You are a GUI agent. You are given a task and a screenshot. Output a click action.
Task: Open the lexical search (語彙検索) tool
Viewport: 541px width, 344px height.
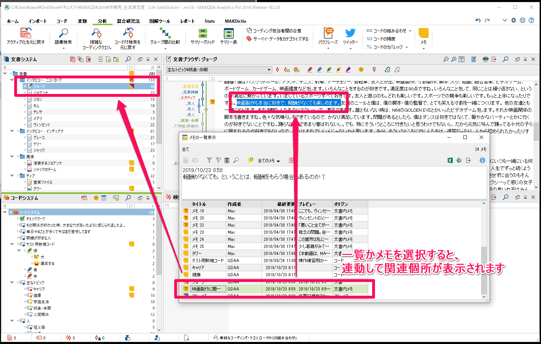pyautogui.click(x=63, y=37)
